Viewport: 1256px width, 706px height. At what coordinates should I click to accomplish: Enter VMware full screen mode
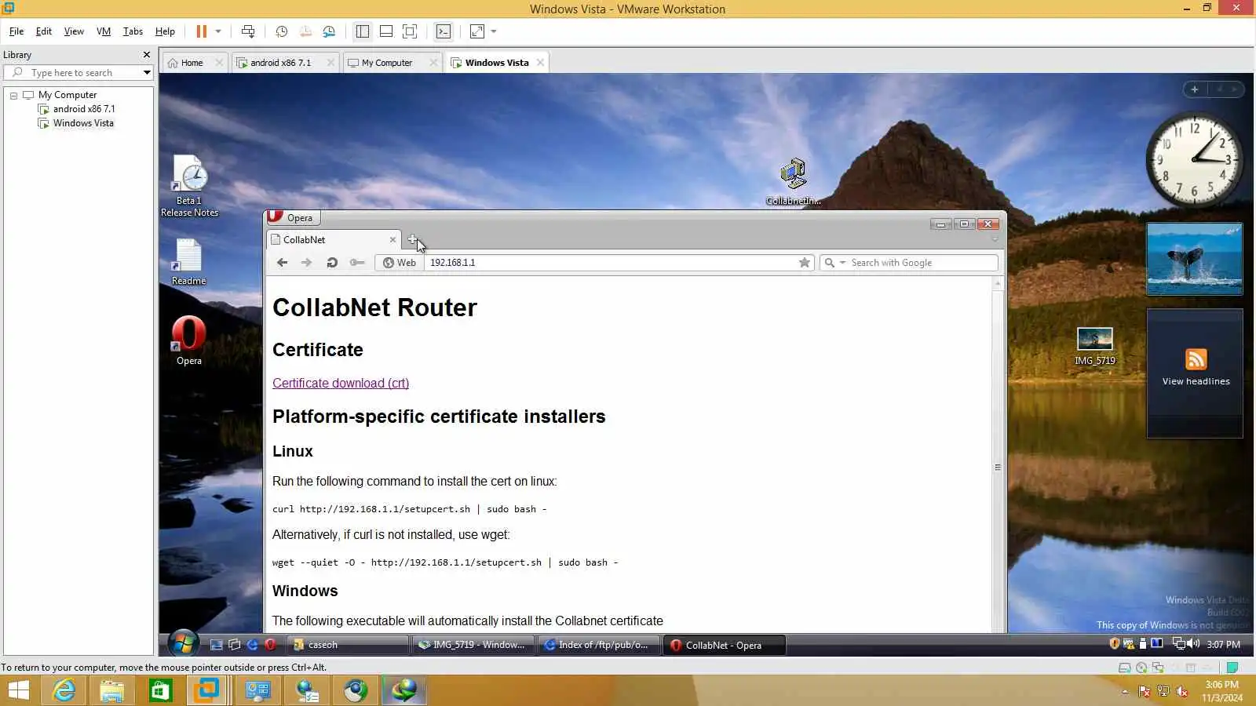[x=410, y=31]
